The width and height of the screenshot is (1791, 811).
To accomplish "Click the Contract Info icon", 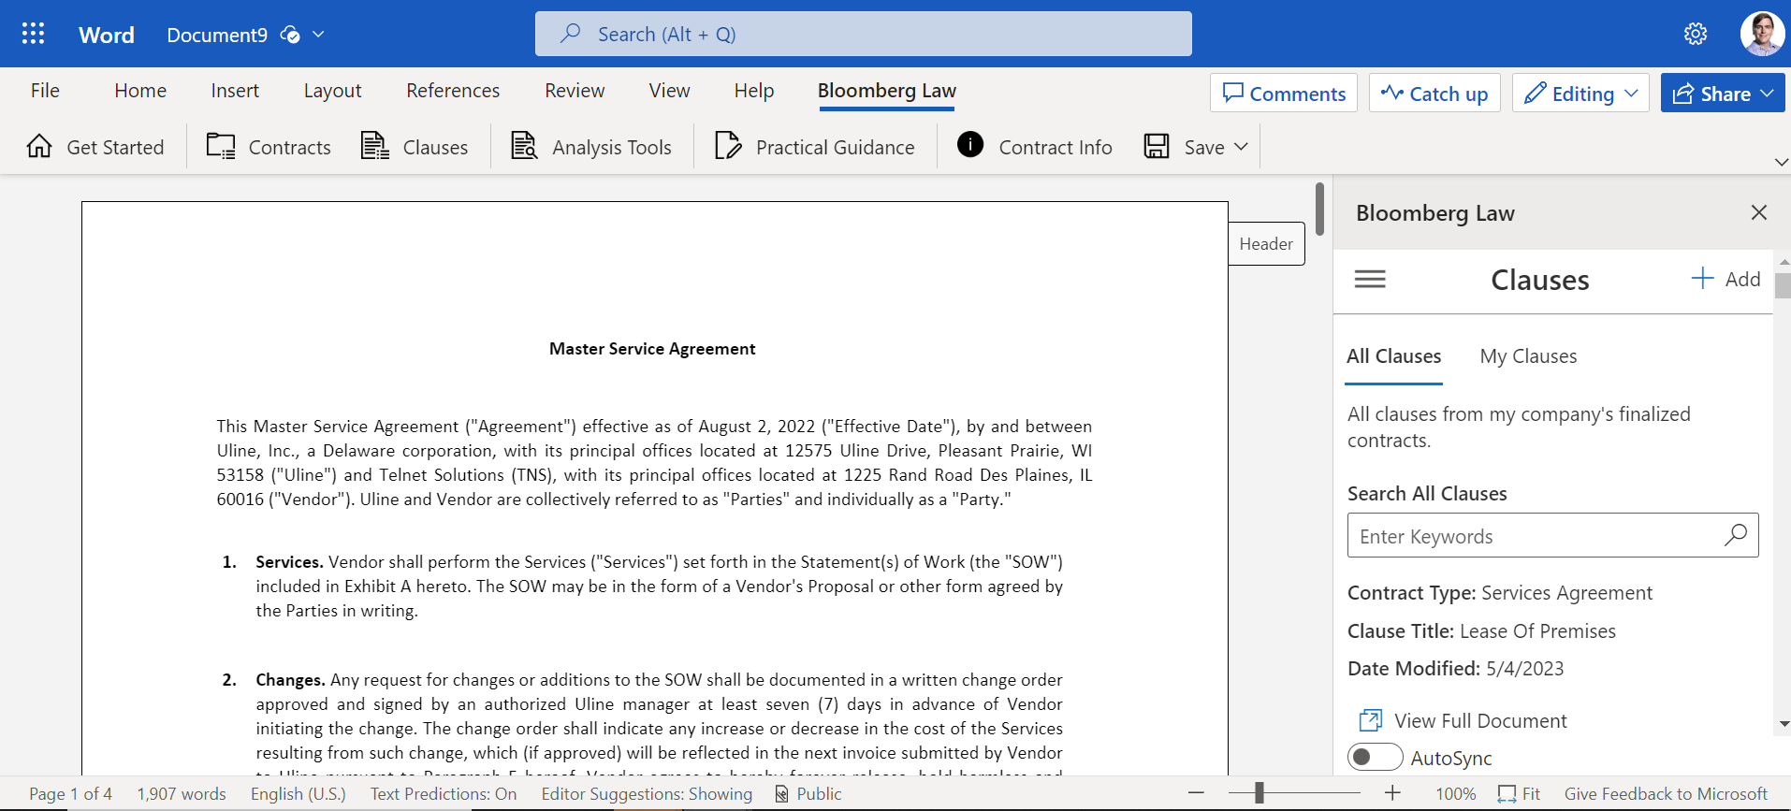I will (x=970, y=144).
